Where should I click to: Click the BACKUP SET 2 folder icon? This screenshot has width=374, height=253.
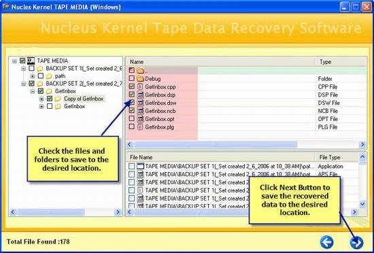coord(40,84)
